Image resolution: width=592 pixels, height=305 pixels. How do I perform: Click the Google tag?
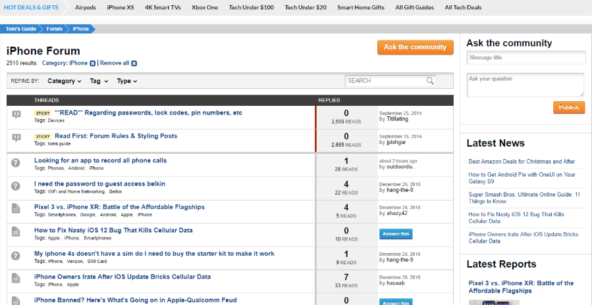[88, 215]
